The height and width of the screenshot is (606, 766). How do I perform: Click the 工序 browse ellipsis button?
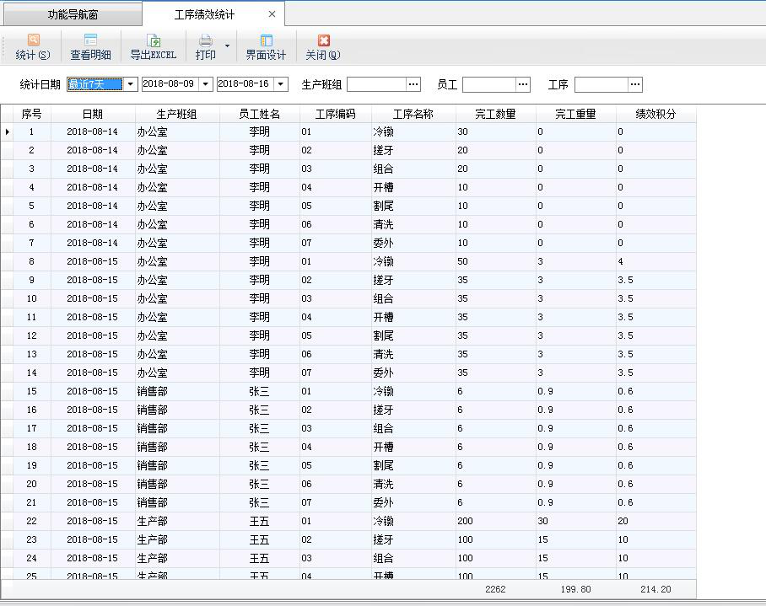(635, 84)
